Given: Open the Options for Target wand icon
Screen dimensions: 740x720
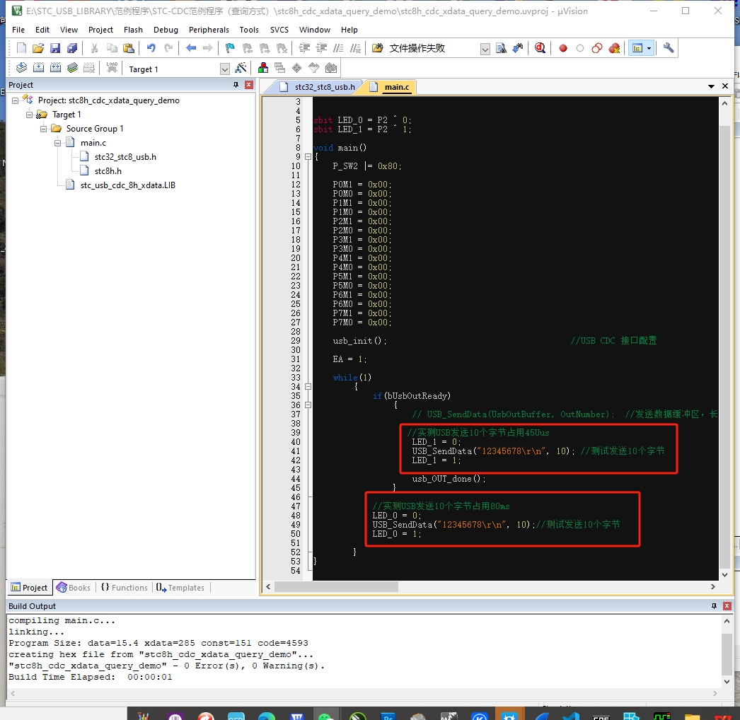Looking at the screenshot, I should tap(241, 69).
